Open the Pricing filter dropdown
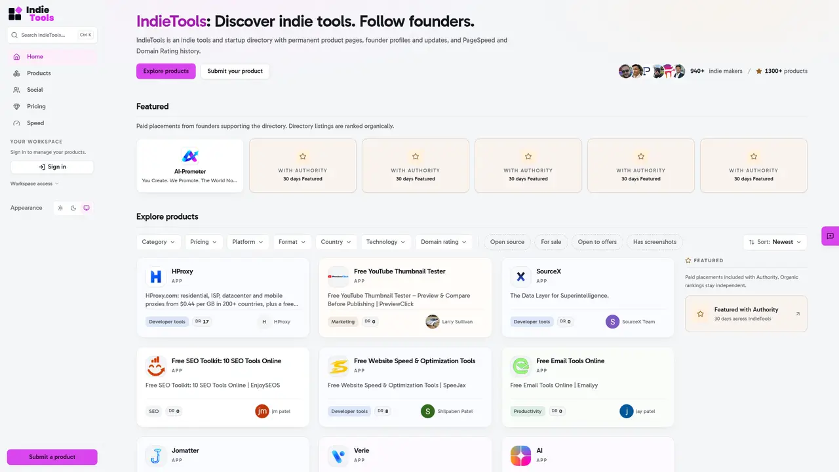The height and width of the screenshot is (472, 839). (x=204, y=242)
